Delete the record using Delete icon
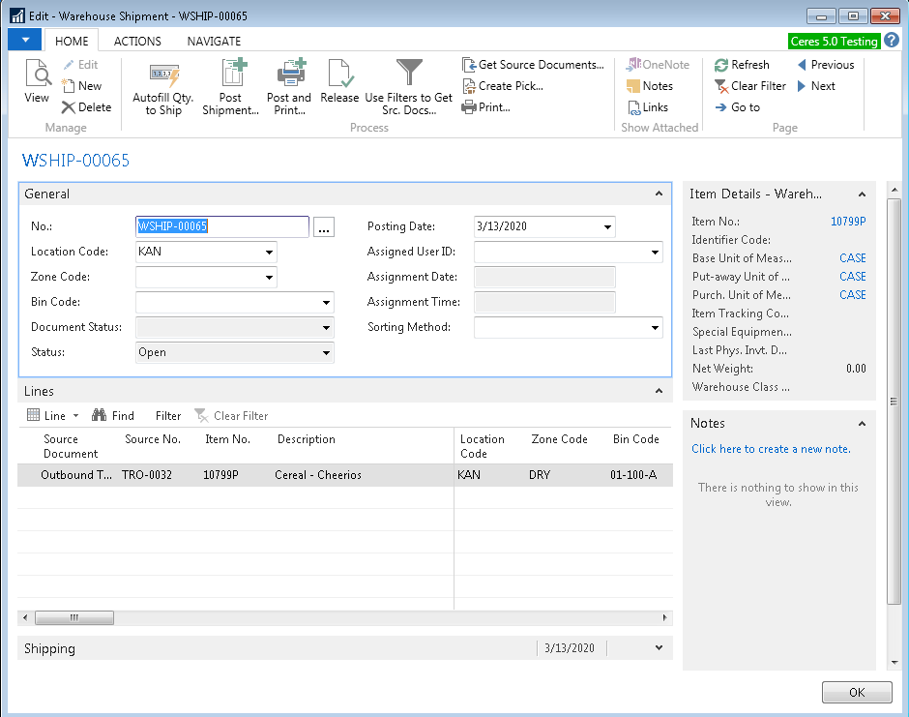 coord(86,107)
